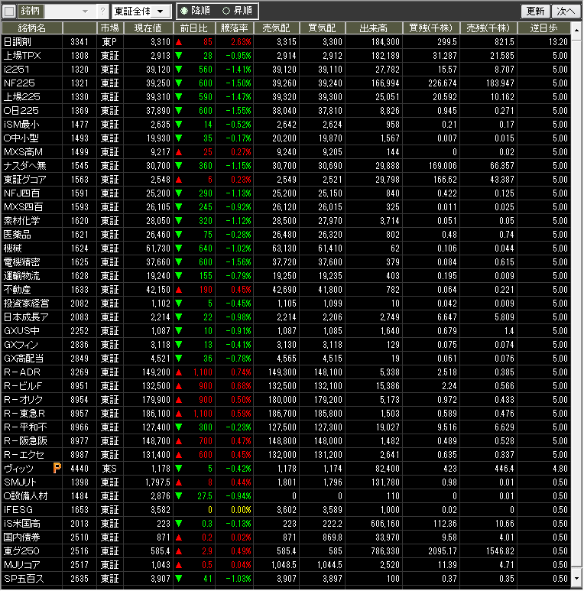Sort by 前日比 column header
The width and height of the screenshot is (584, 591).
click(194, 28)
